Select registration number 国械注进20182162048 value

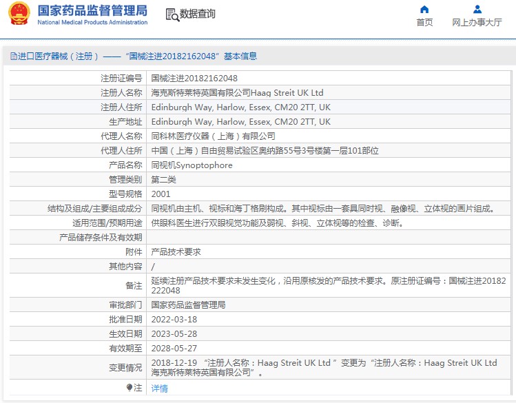194,79
